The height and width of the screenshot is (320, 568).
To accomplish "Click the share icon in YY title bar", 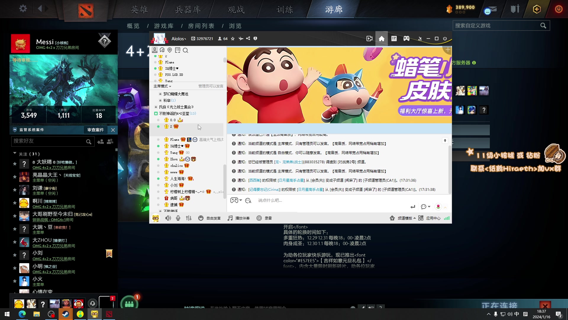I will click(x=248, y=39).
